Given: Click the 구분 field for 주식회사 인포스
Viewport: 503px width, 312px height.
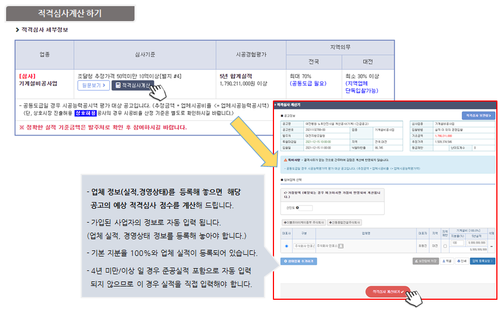Looking at the screenshot, I should click(x=304, y=246).
